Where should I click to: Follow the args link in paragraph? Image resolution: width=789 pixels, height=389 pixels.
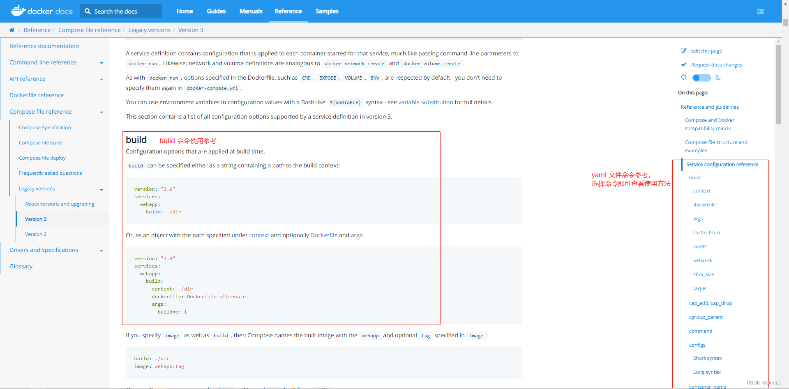[356, 235]
